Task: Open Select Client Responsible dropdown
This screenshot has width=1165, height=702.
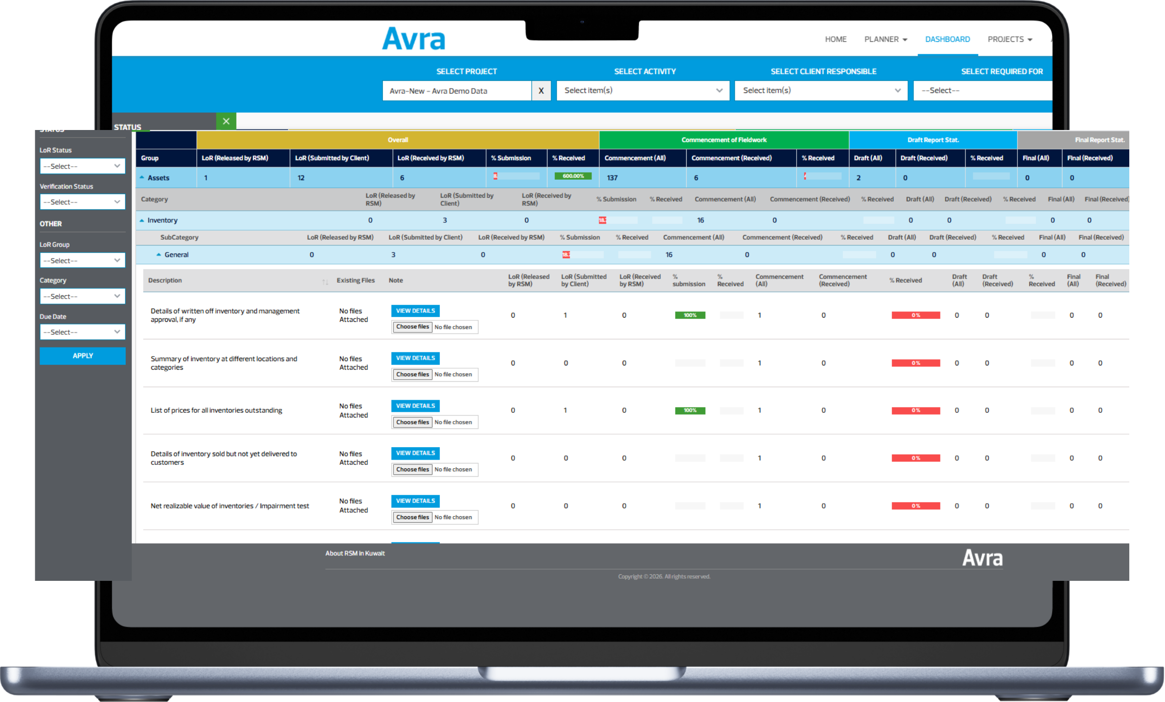Action: point(821,91)
